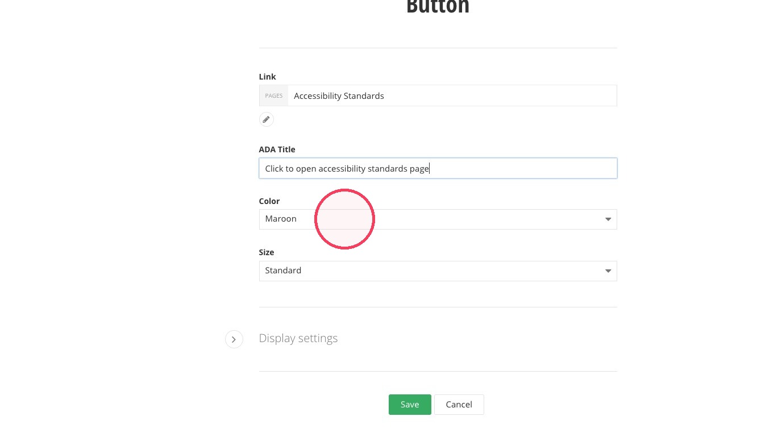Click the Button page heading
Image resolution: width=782 pixels, height=437 pixels.
coord(438,7)
